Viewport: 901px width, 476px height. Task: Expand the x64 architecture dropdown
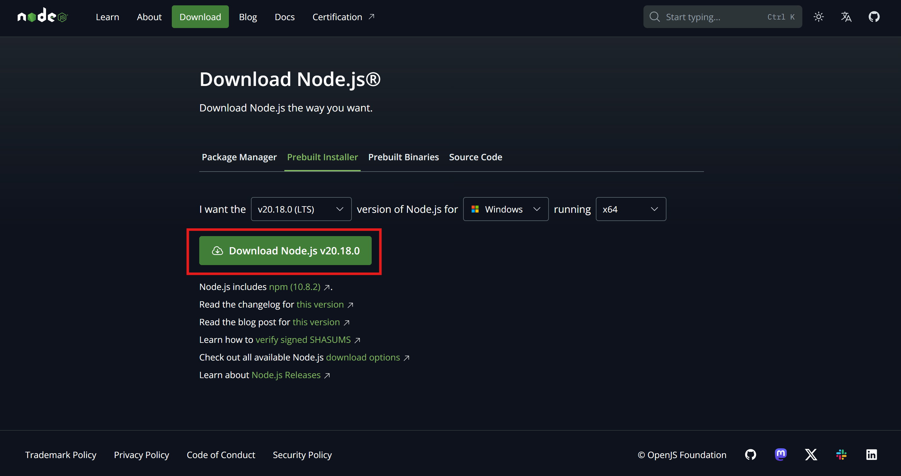[x=631, y=209]
